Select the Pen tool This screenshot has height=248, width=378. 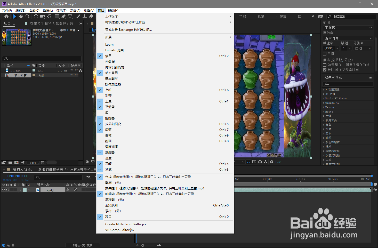click(x=63, y=17)
